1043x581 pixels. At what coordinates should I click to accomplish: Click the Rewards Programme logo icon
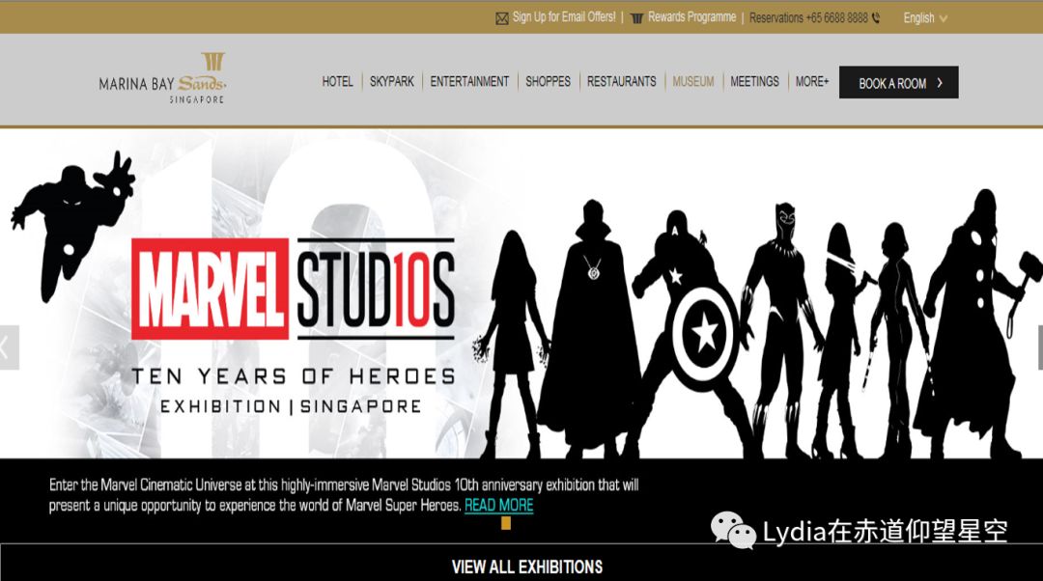point(636,18)
